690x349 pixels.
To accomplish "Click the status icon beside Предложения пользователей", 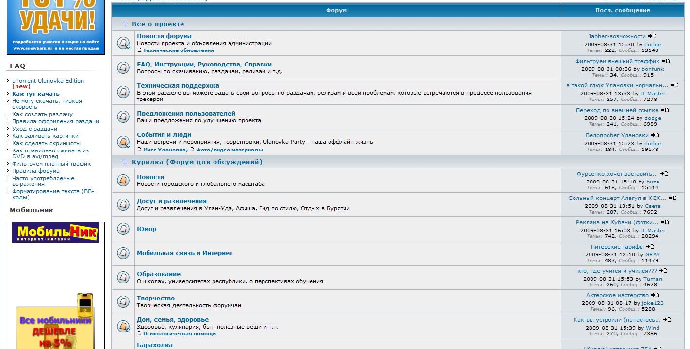I will pyautogui.click(x=123, y=117).
